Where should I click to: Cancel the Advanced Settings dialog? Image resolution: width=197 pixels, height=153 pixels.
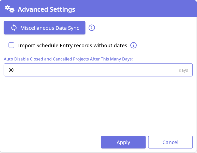point(170,142)
